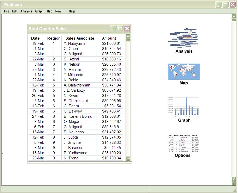Maximize the First Quarter Sales window
The image size is (238, 193).
120,29
